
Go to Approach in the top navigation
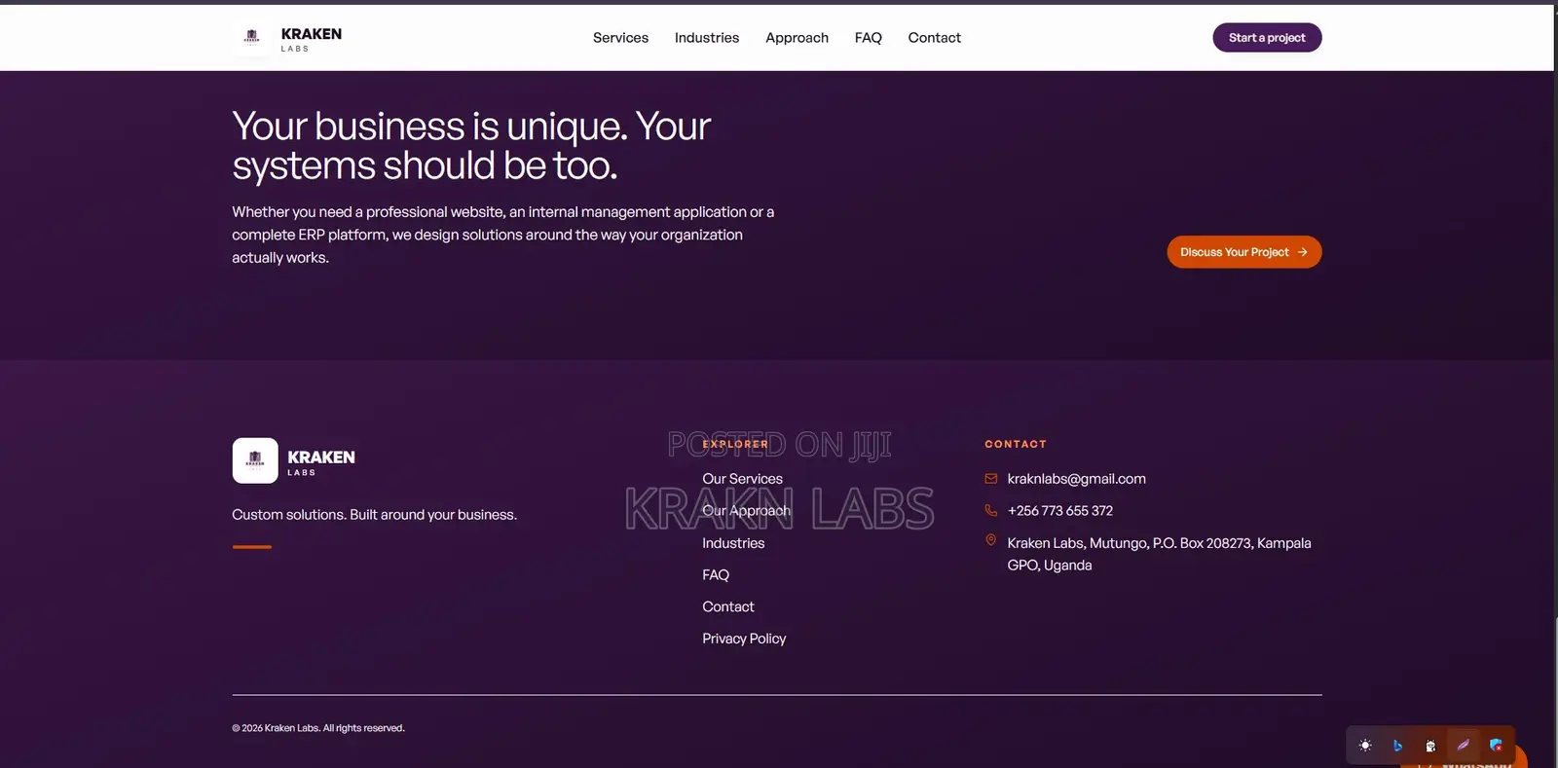click(797, 38)
